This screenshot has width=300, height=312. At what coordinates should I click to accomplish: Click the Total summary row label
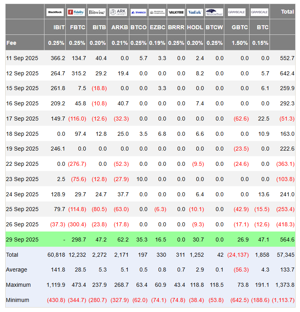(12, 255)
